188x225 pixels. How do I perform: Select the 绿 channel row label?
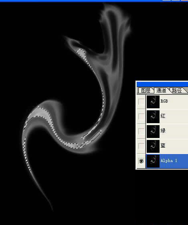(163, 131)
